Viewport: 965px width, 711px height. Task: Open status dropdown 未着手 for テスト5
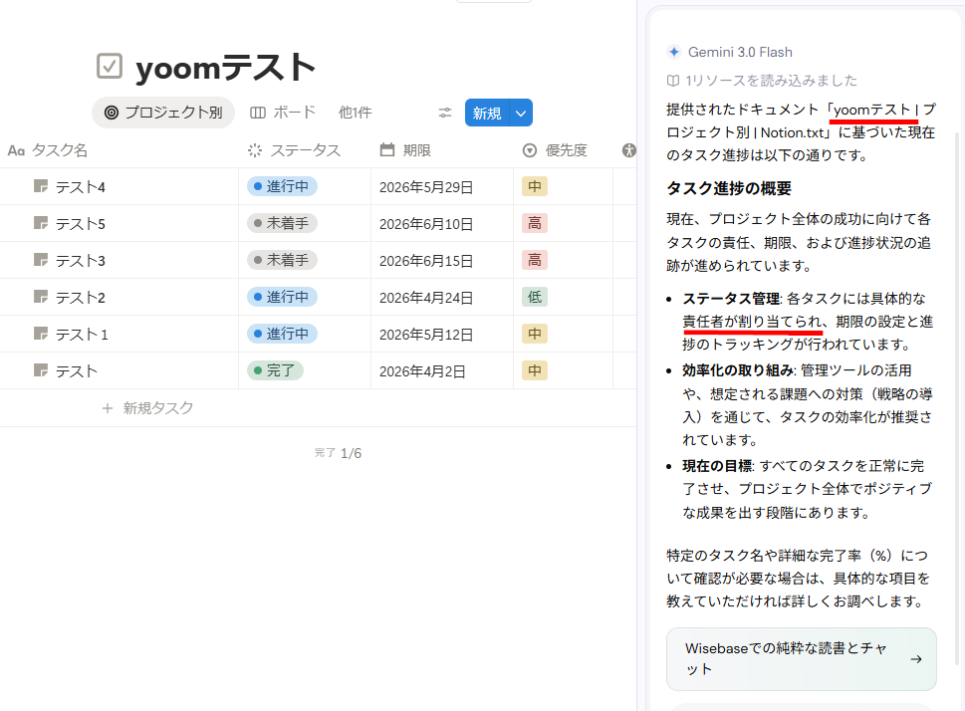pyautogui.click(x=282, y=223)
